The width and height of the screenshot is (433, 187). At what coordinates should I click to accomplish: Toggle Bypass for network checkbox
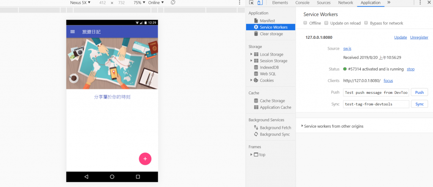tap(366, 23)
